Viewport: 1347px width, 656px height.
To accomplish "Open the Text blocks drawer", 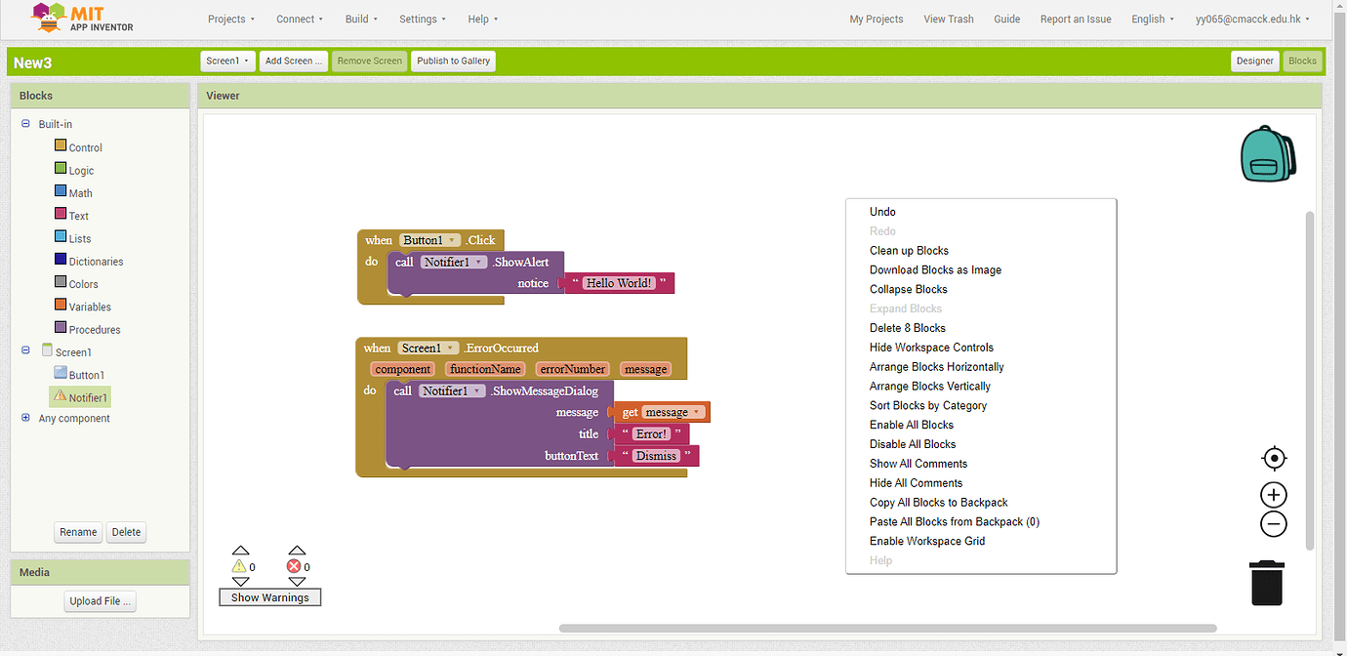I will (80, 215).
